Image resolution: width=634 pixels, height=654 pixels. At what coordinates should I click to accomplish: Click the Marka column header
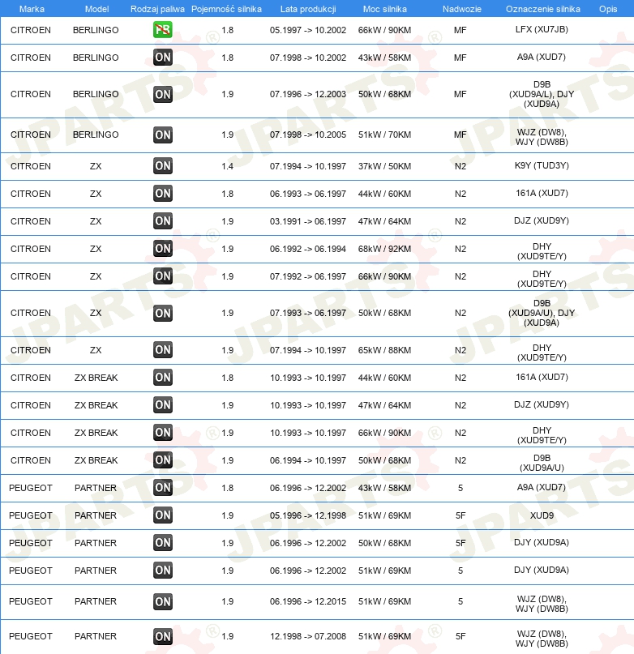pyautogui.click(x=32, y=9)
